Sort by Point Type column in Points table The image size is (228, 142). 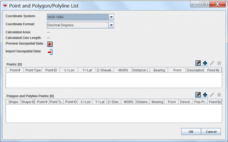click(33, 70)
